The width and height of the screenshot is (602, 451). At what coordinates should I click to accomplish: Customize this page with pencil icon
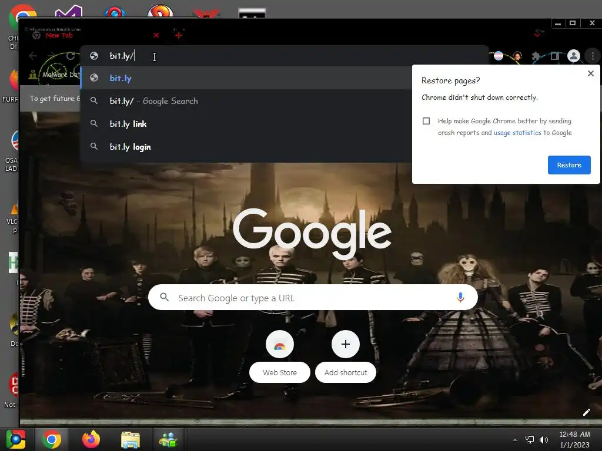586,412
